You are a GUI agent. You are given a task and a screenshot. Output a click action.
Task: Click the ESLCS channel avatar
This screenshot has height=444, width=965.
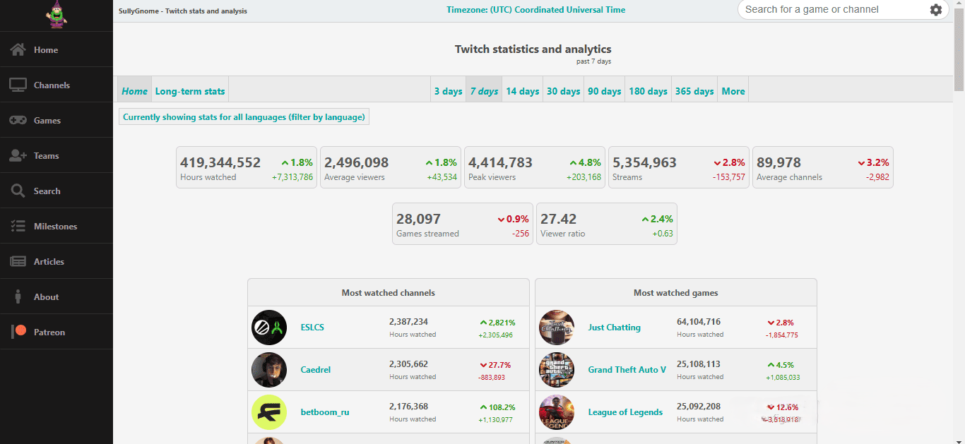pos(269,328)
